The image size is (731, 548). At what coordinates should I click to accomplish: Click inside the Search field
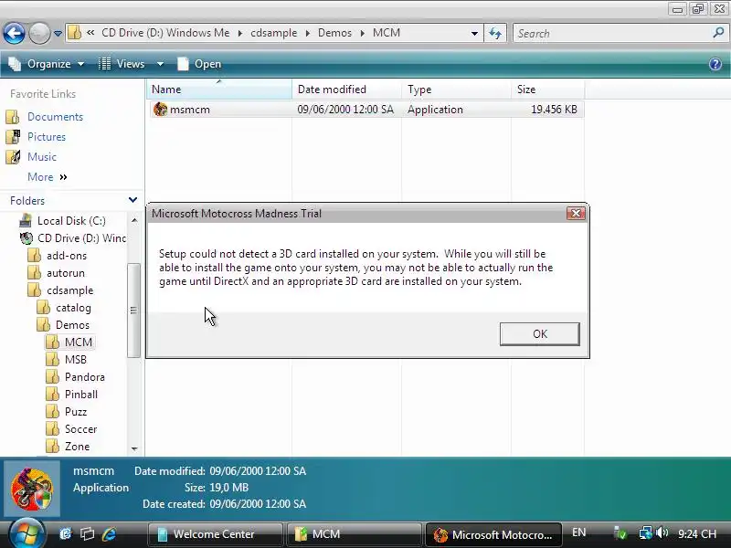tap(610, 33)
